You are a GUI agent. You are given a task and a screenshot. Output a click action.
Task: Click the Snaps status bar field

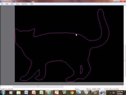[x=77, y=89]
